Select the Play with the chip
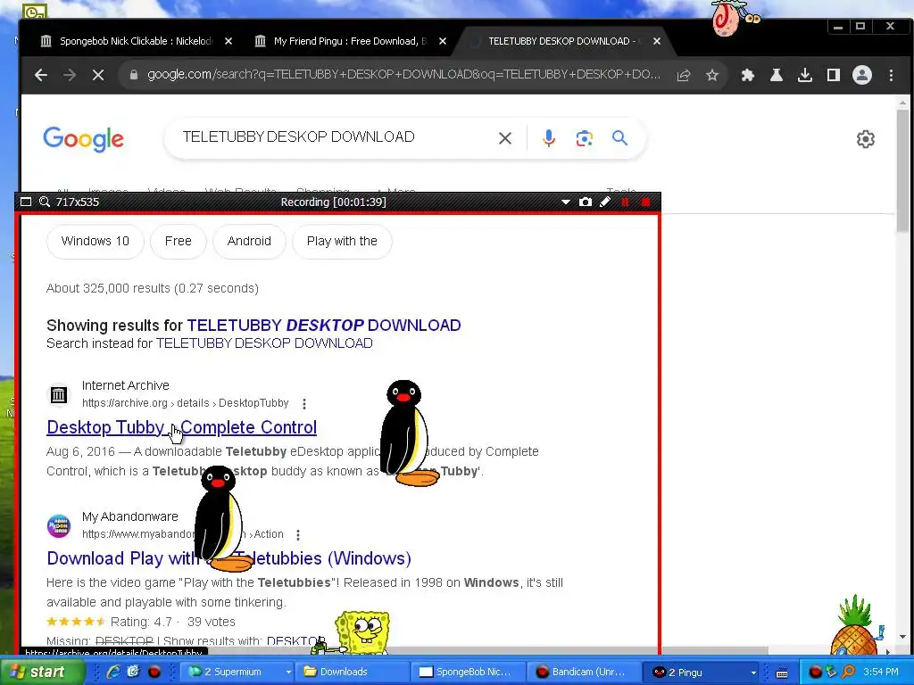Screen dimensions: 914x685 342,241
